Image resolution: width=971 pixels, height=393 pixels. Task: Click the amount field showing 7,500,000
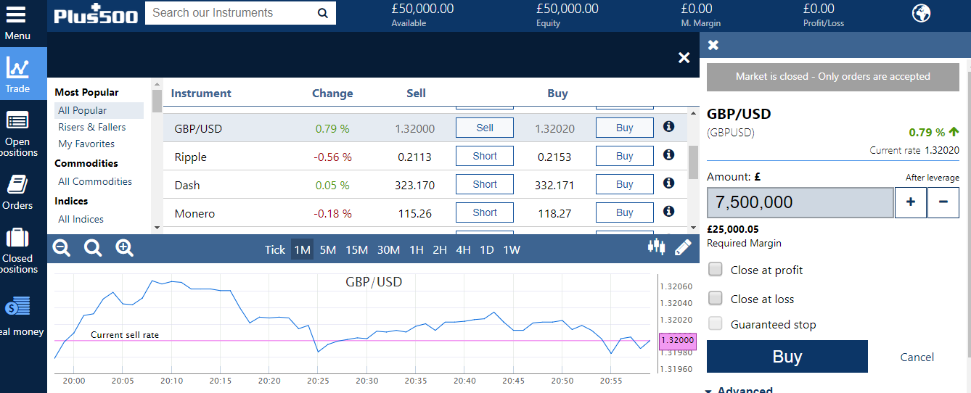(800, 202)
